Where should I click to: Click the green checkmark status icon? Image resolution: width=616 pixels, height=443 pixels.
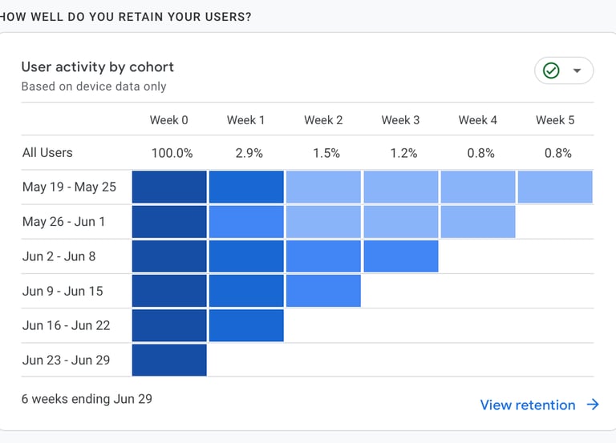point(551,70)
